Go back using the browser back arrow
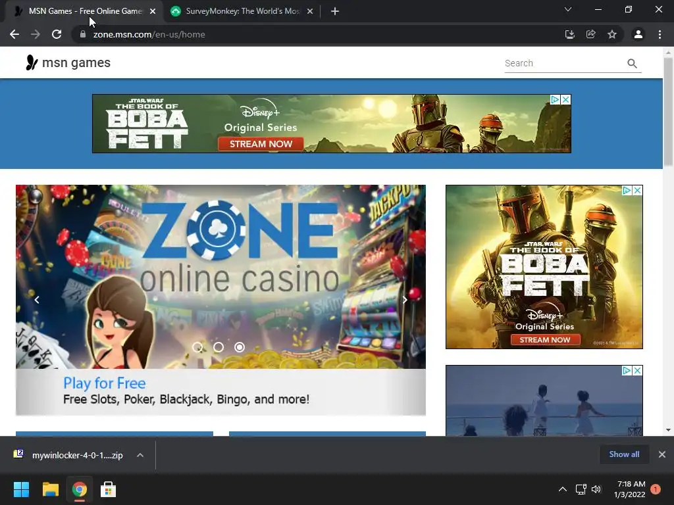 pyautogui.click(x=14, y=34)
